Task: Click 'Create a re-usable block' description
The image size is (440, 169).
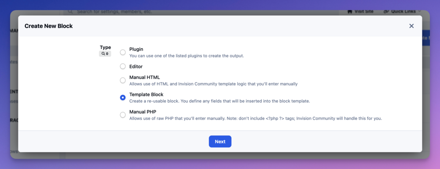Action: pyautogui.click(x=220, y=101)
